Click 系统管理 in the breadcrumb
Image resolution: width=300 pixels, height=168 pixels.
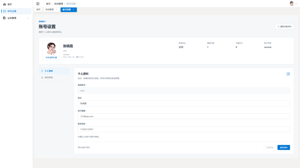click(58, 4)
